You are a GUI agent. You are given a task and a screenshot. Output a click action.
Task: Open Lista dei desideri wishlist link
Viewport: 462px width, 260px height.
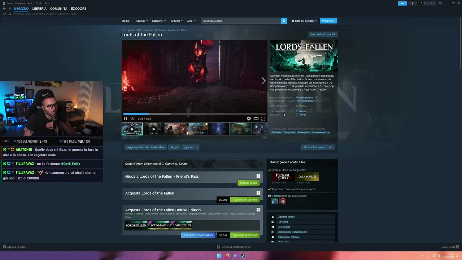304,21
